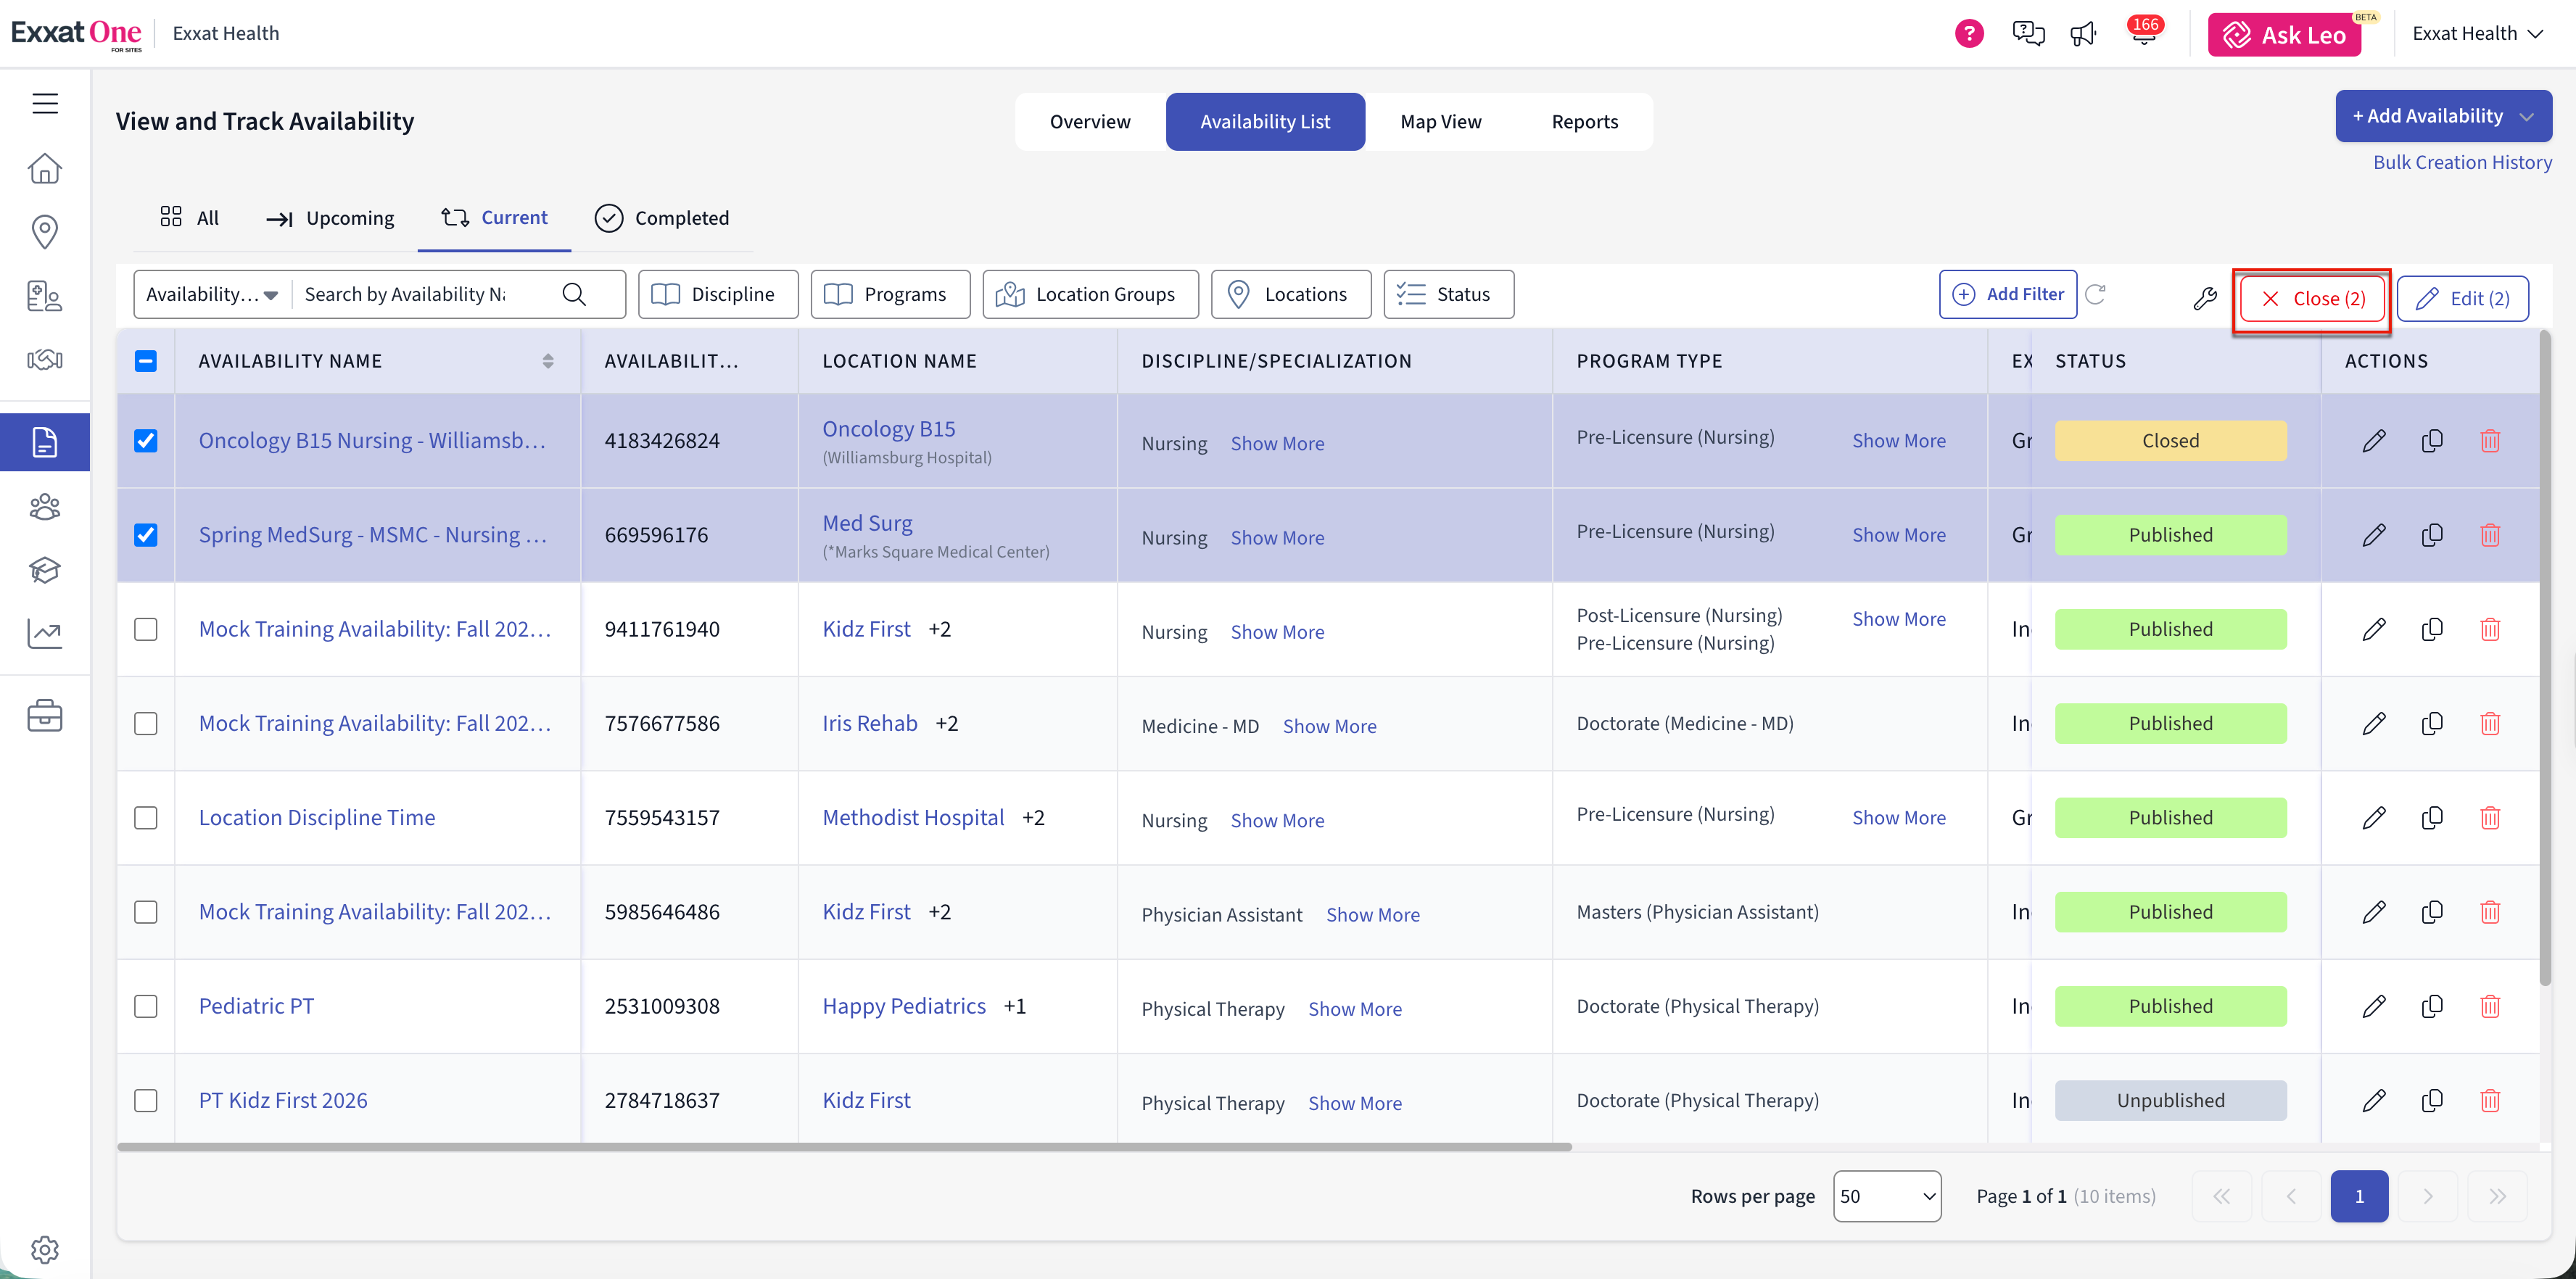This screenshot has width=2576, height=1279.
Task: Edit Oncology B15 Nursing via pencil icon
Action: pos(2374,440)
